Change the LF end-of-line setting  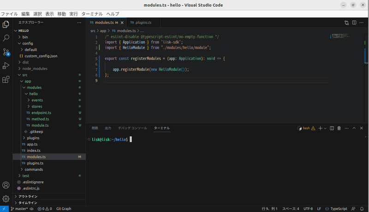click(319, 209)
